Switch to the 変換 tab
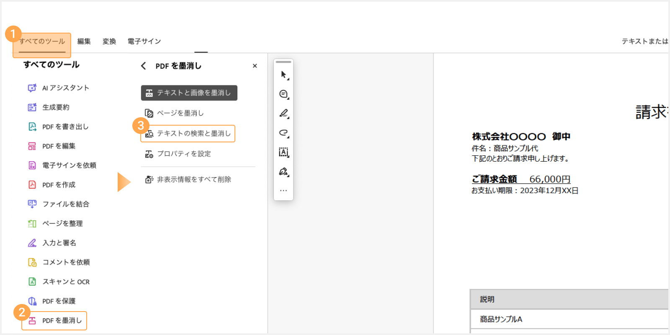The height and width of the screenshot is (335, 670). pyautogui.click(x=109, y=41)
